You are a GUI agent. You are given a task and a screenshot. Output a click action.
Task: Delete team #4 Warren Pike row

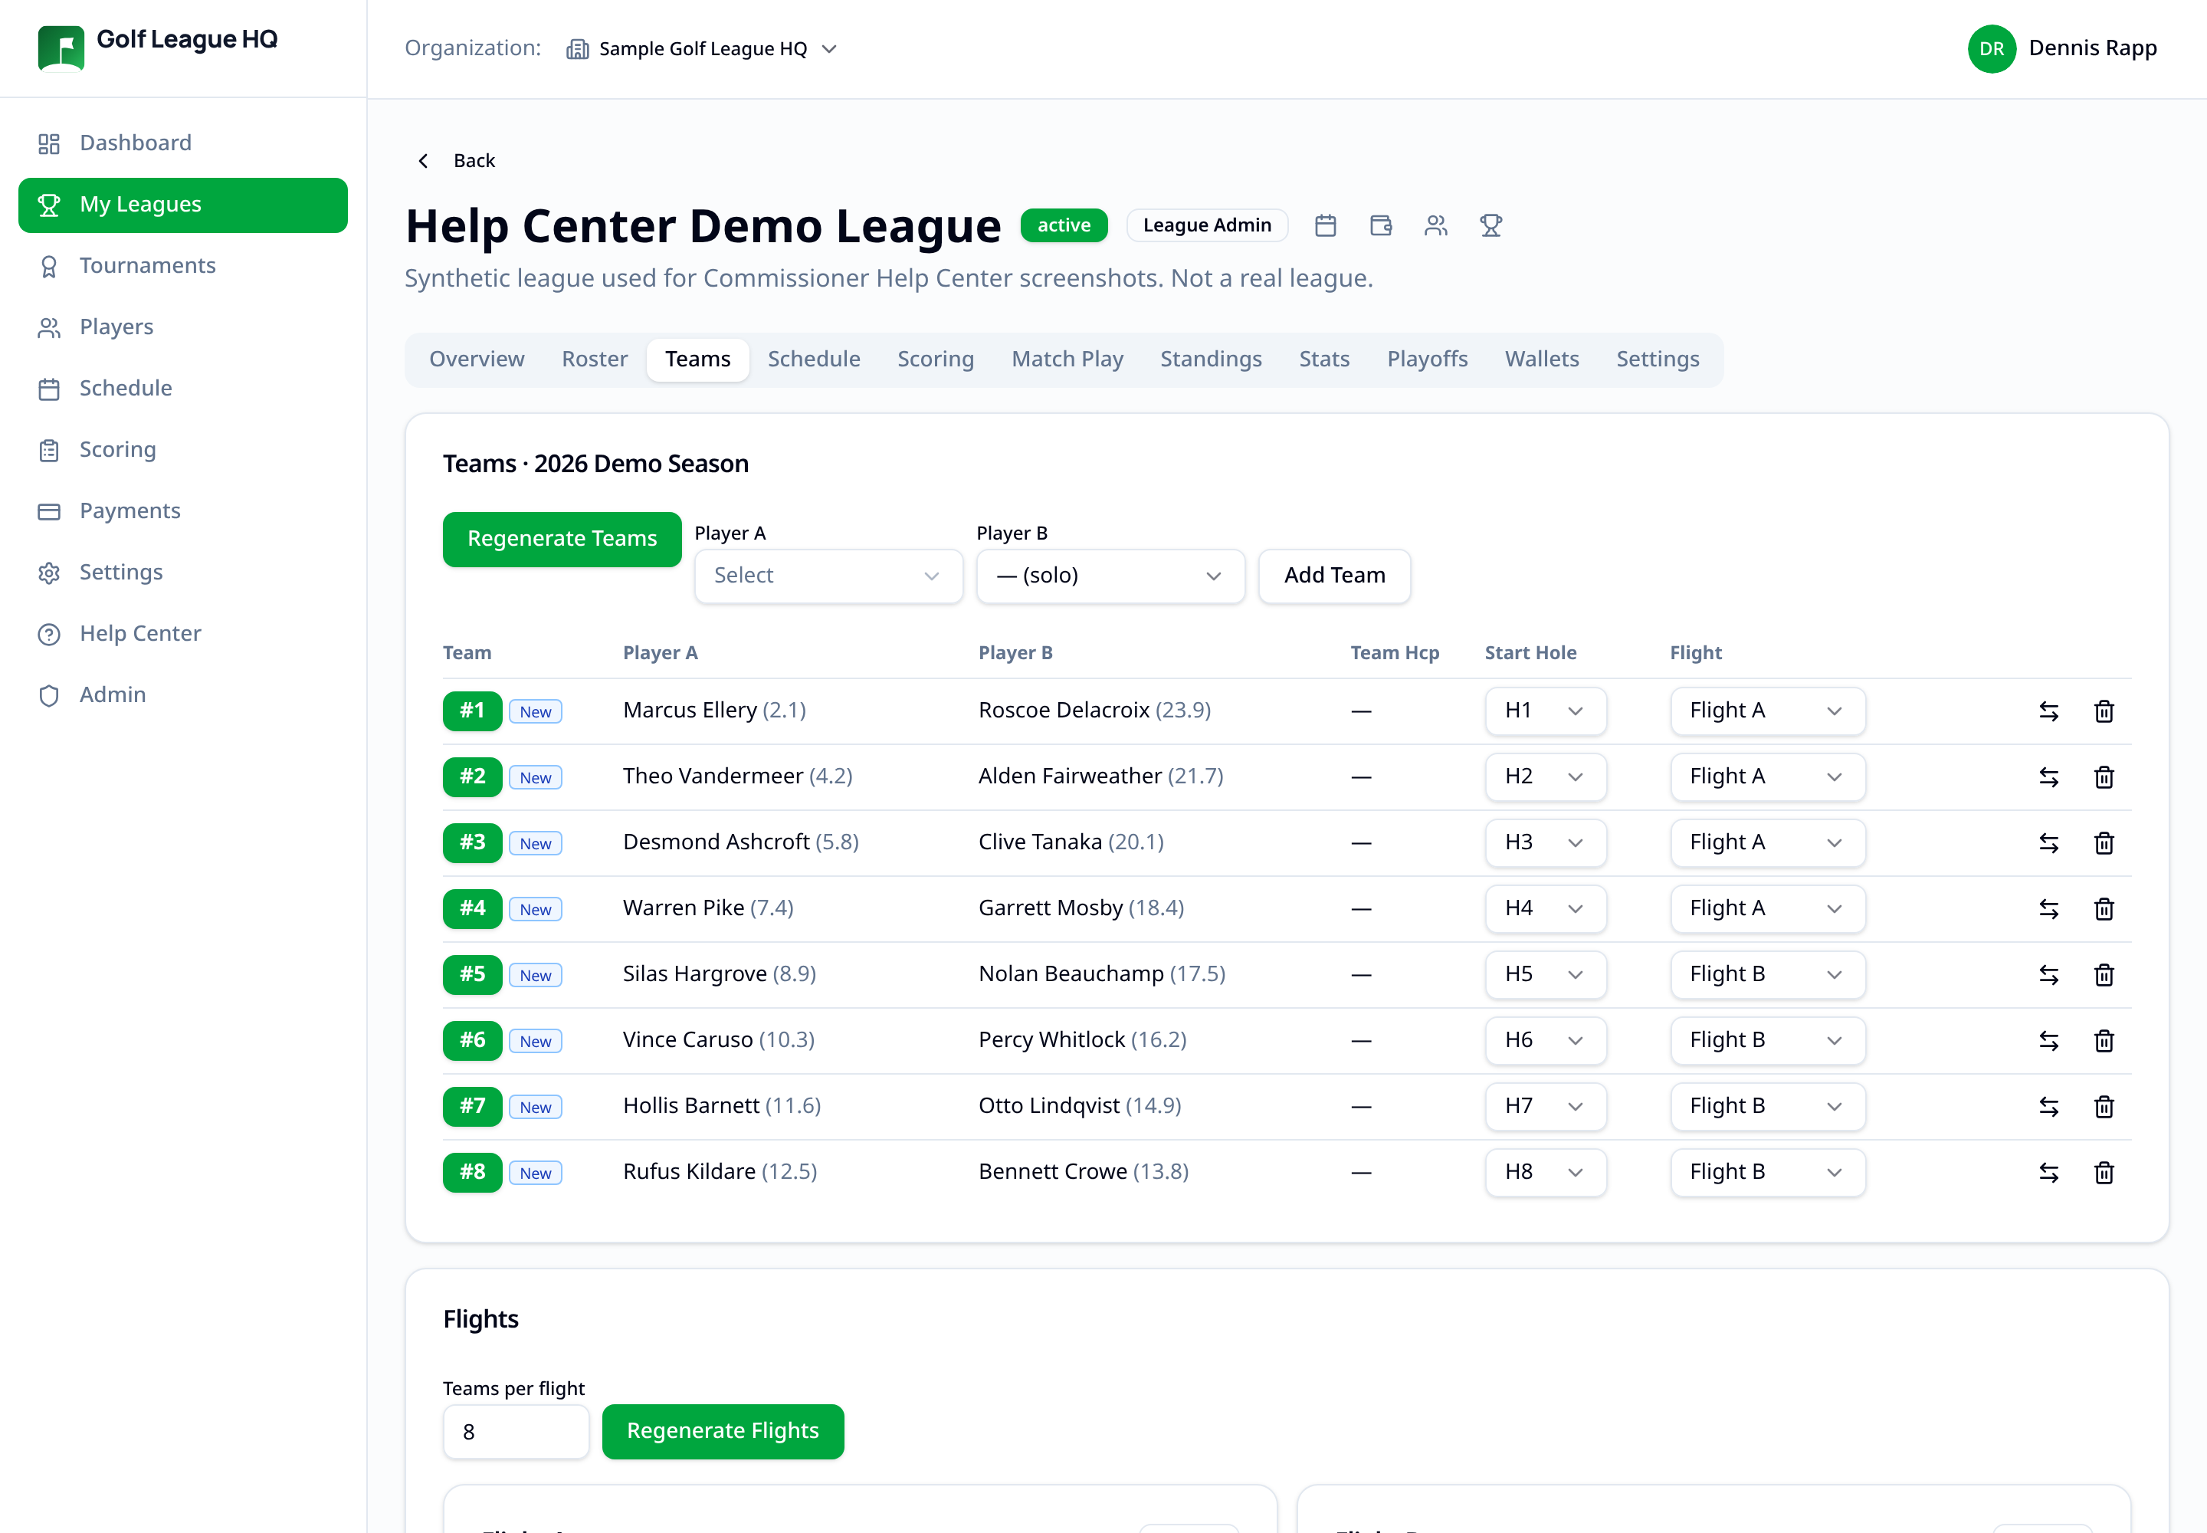2104,908
